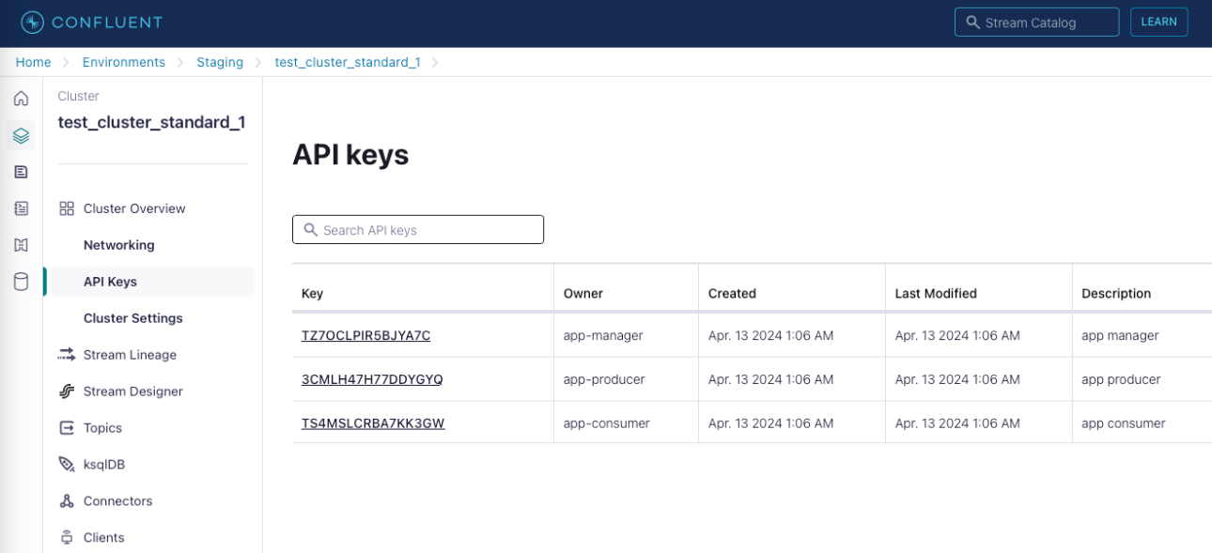Click the LEARN button

[x=1158, y=22]
